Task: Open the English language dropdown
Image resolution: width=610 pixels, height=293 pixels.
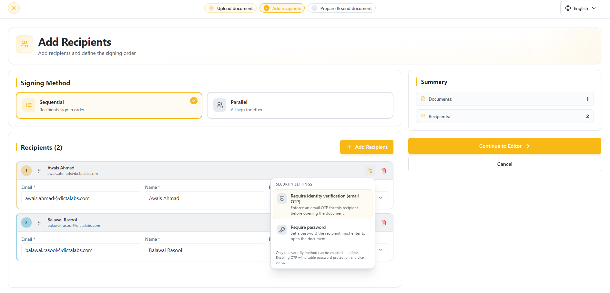Action: tap(581, 8)
